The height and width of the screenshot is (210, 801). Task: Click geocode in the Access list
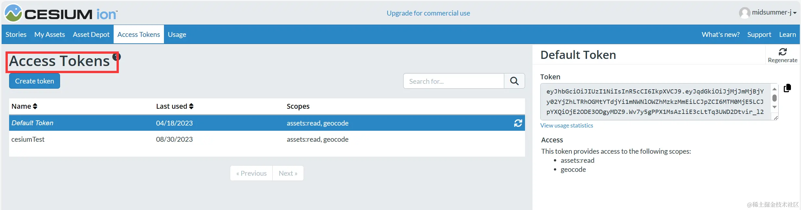pos(573,169)
